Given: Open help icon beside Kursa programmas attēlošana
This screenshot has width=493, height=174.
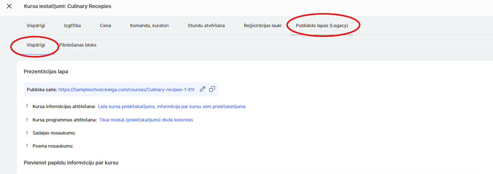Looking at the screenshot, I should point(27,120).
